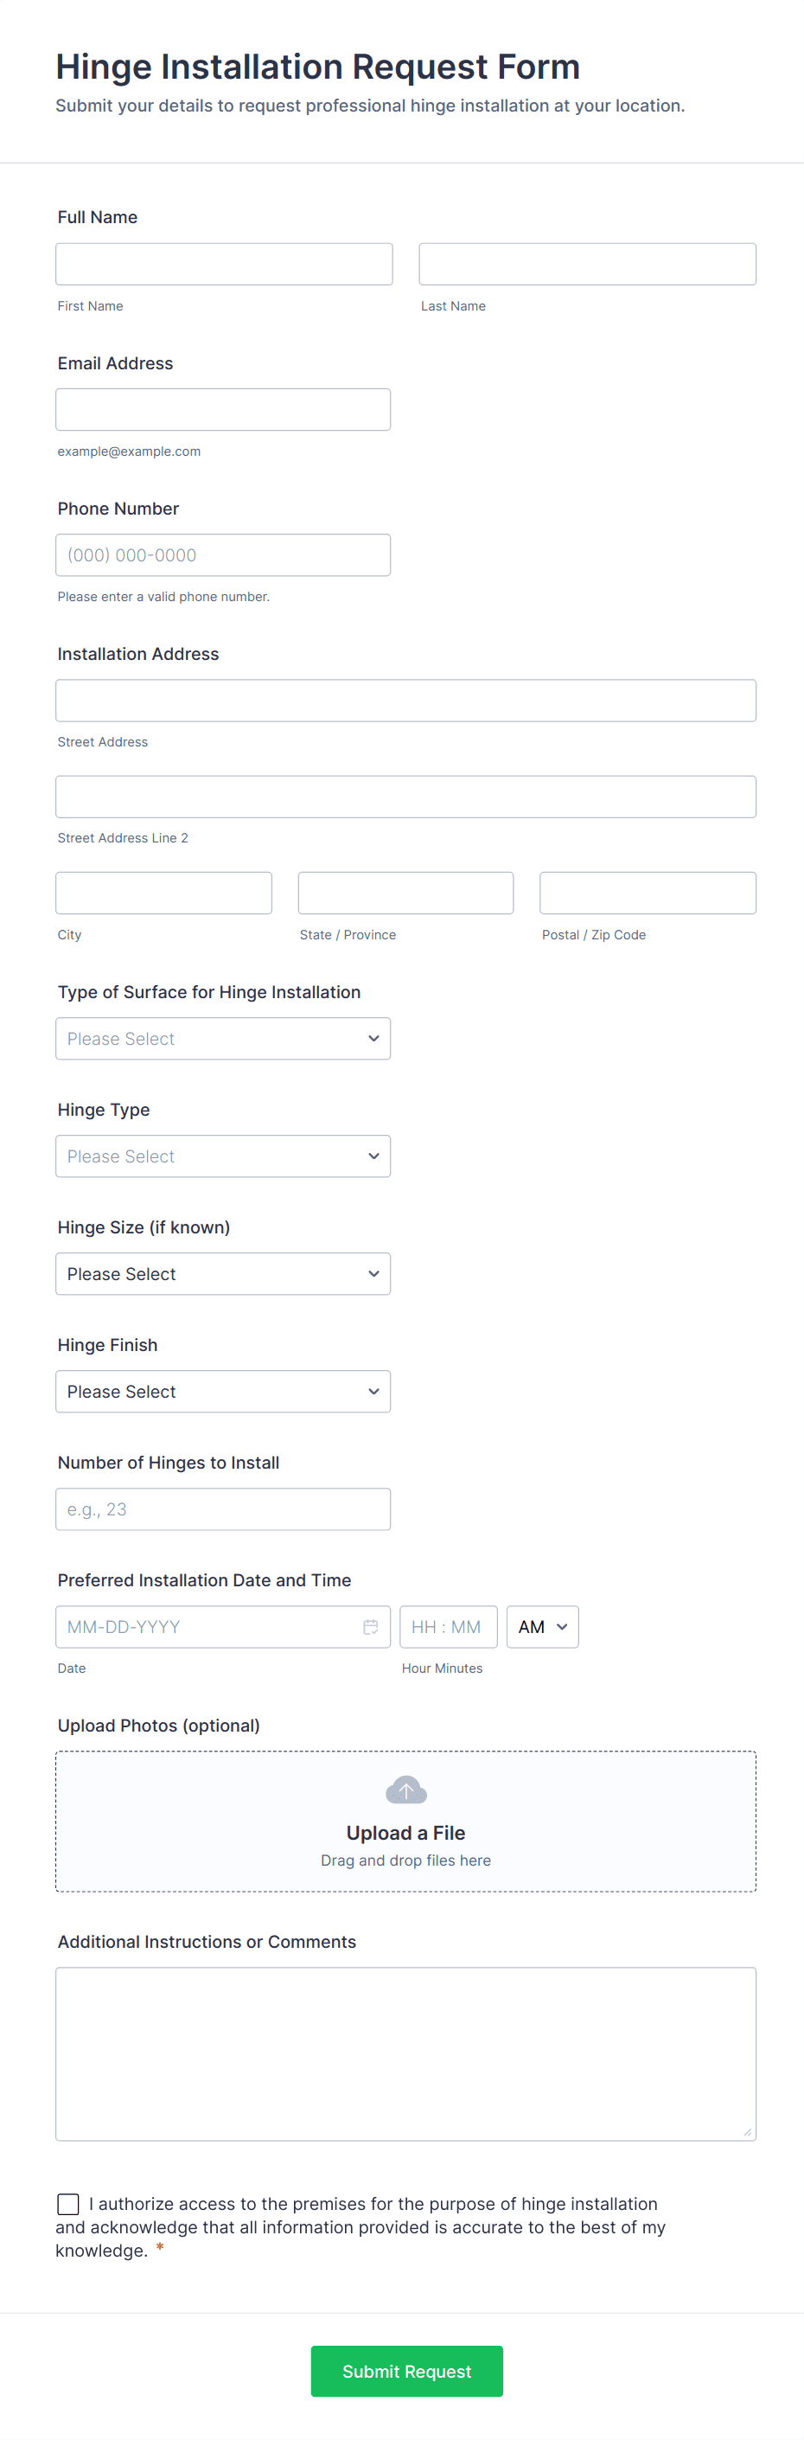Click the Street Address Line 2 field
Image resolution: width=804 pixels, height=2440 pixels.
pyautogui.click(x=405, y=797)
